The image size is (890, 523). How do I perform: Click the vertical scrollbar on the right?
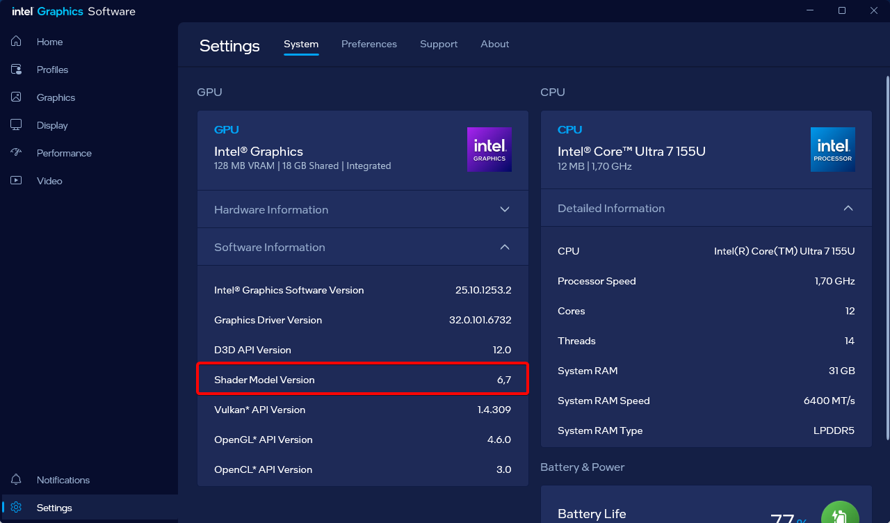(x=887, y=257)
